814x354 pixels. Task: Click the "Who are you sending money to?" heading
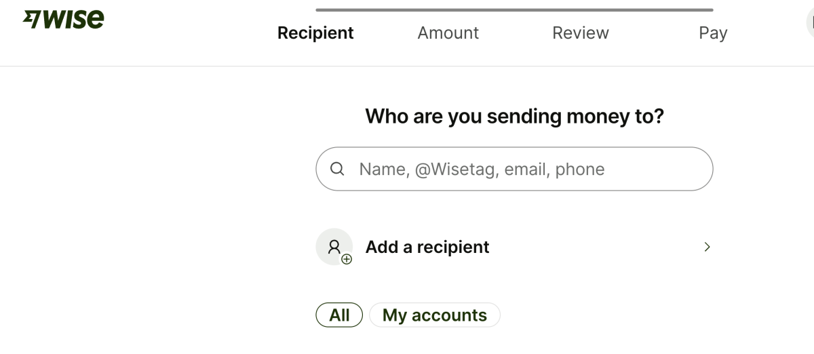coord(514,116)
